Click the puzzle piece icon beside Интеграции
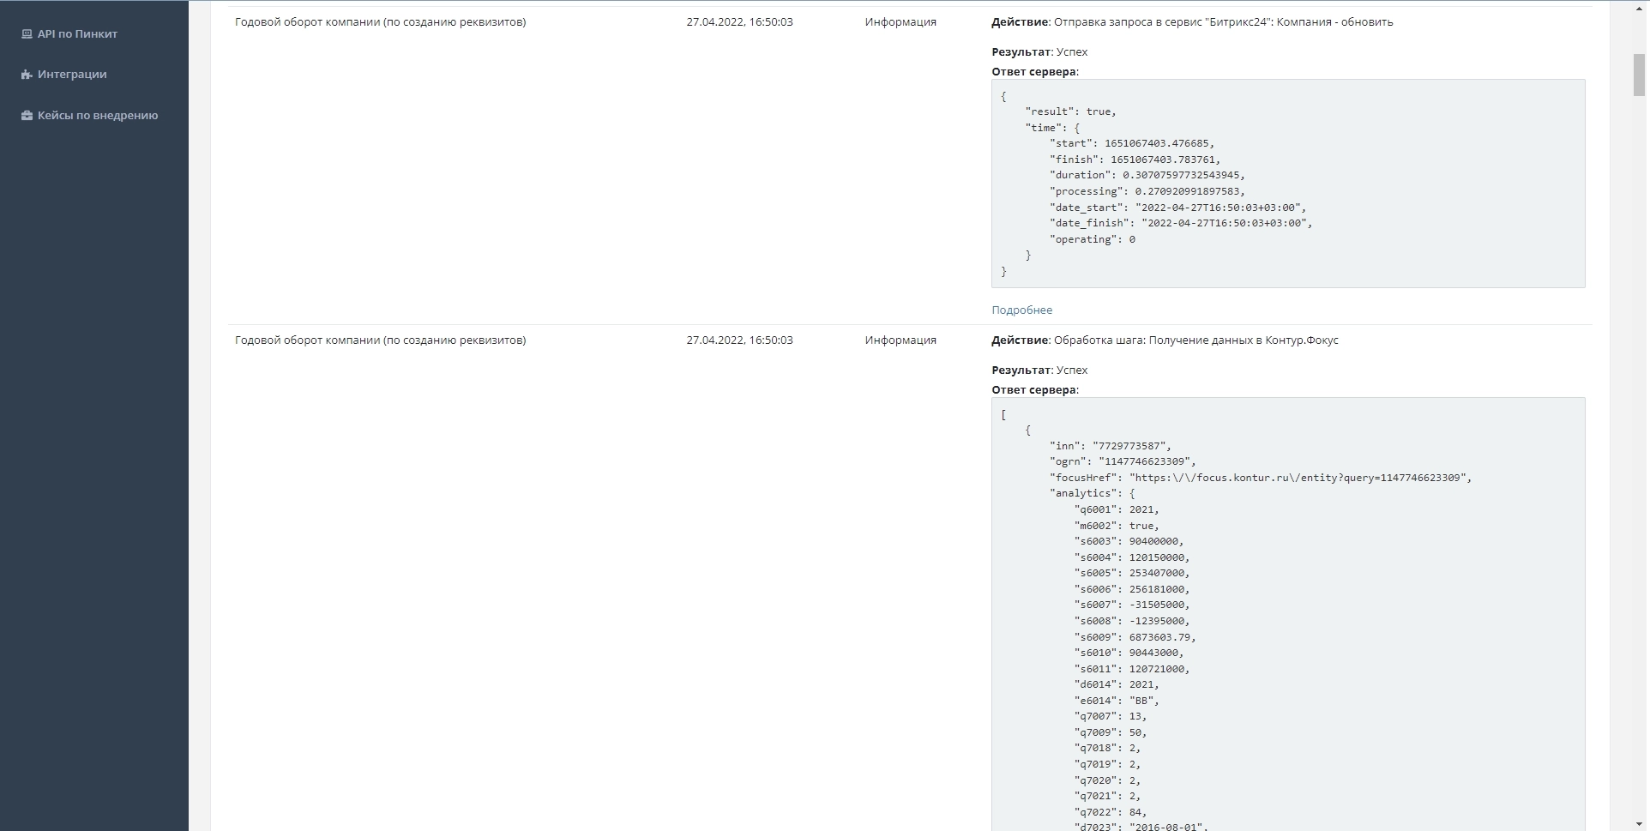The image size is (1650, 831). (27, 75)
